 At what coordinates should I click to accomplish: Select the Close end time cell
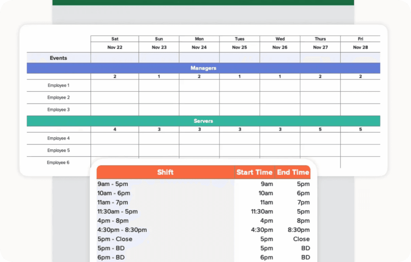pyautogui.click(x=301, y=239)
